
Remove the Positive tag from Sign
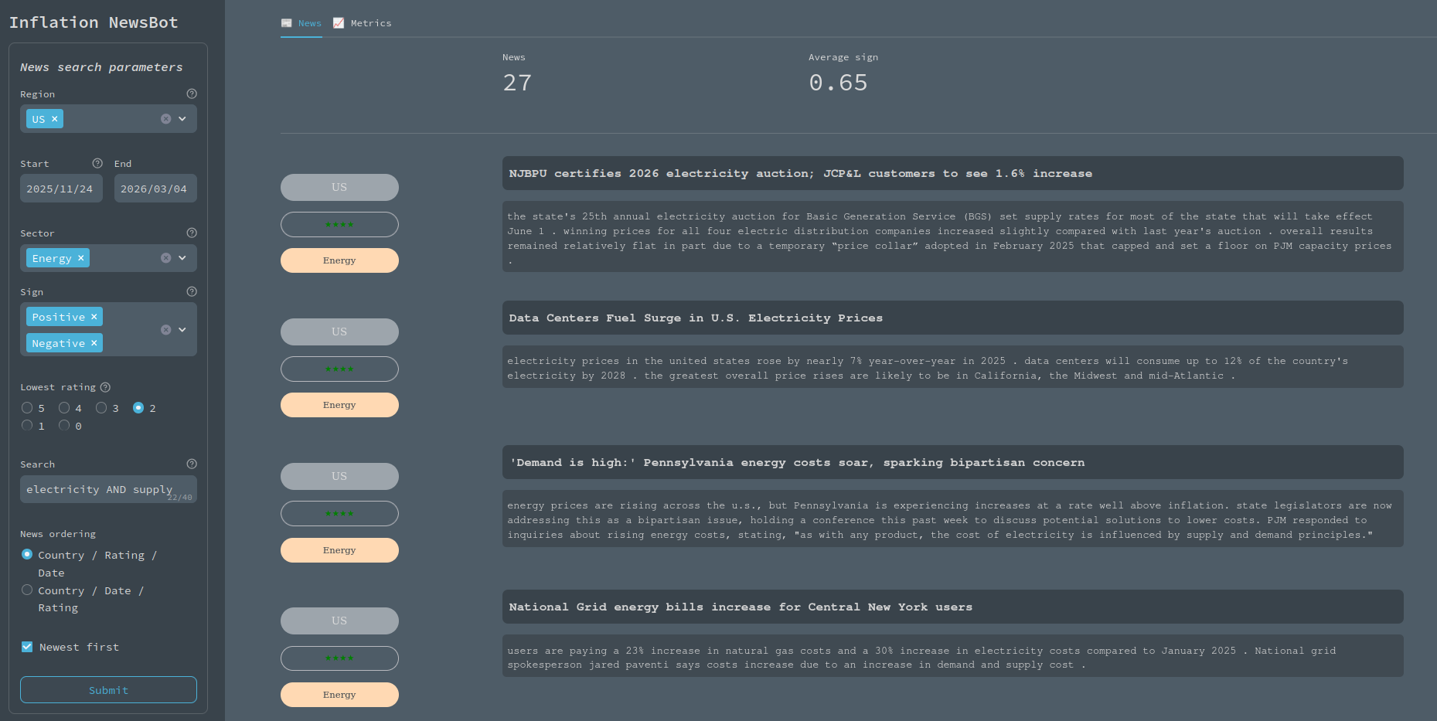94,317
